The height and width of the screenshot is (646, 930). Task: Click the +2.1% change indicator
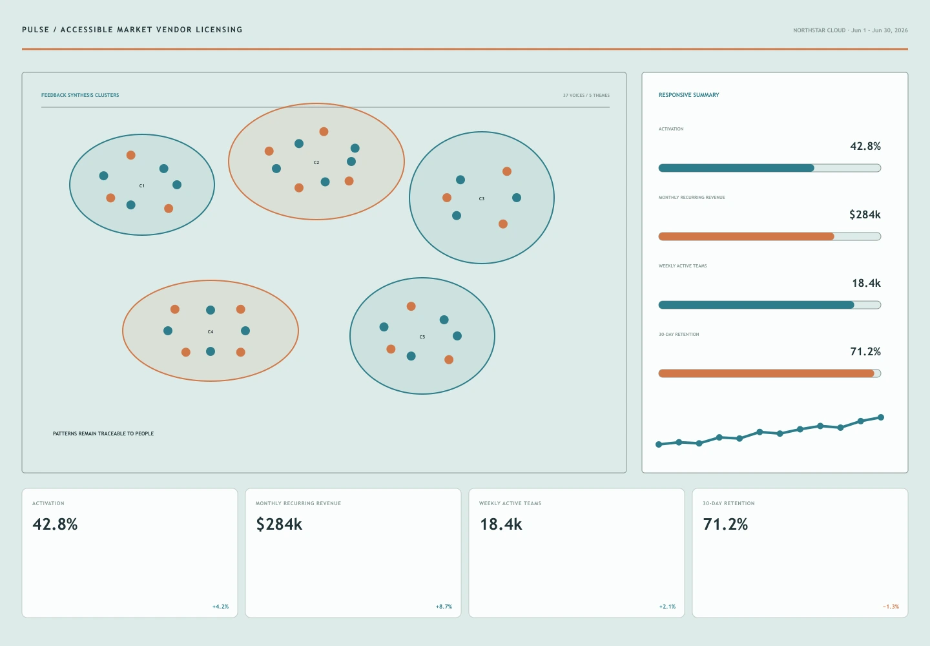[667, 607]
